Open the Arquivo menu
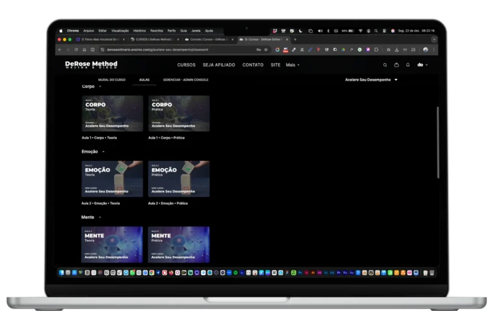 [89, 31]
